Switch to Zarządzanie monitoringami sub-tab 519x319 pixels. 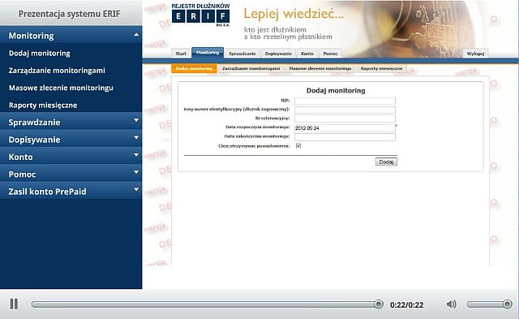click(x=251, y=68)
